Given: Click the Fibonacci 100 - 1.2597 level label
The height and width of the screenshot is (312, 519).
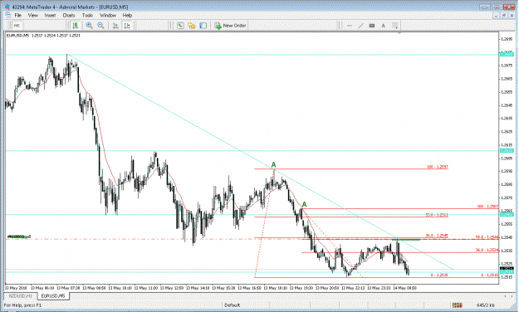Looking at the screenshot, I should 438,167.
